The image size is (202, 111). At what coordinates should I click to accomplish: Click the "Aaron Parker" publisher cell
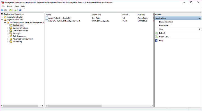pos(143,18)
